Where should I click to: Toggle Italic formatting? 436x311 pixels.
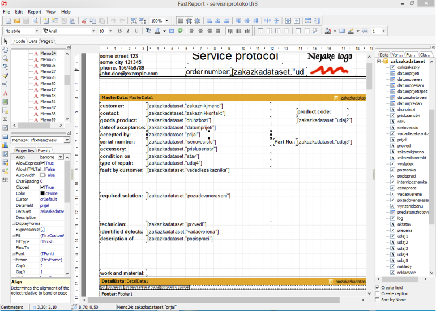tap(128, 31)
